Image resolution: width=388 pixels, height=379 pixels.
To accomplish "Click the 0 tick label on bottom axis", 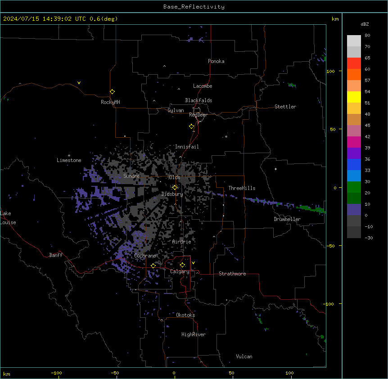I will (x=174, y=373).
